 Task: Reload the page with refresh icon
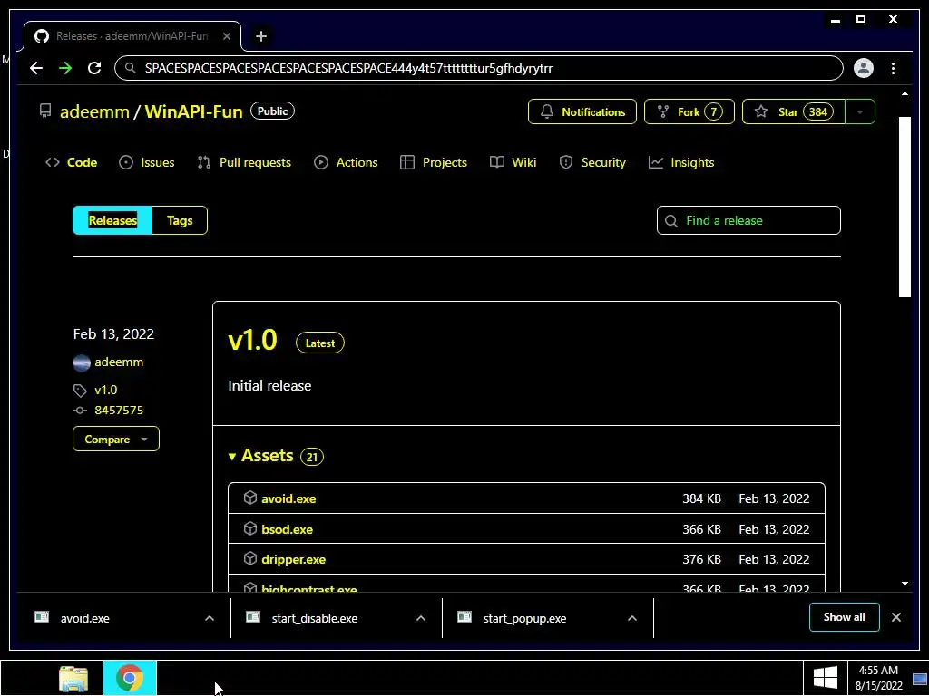pos(94,68)
